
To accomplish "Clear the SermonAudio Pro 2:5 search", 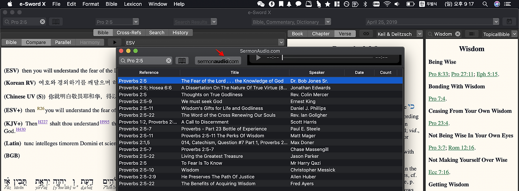I will (x=169, y=61).
